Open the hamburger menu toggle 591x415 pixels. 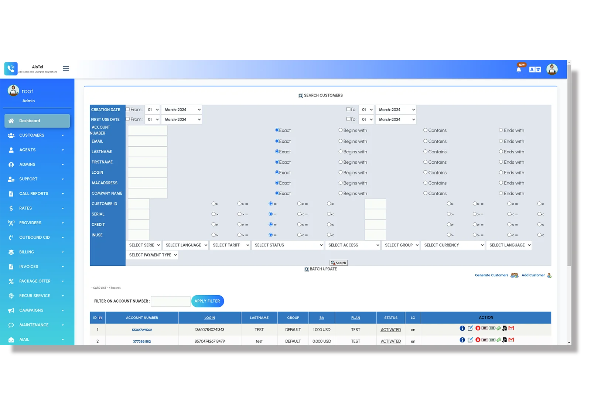click(x=66, y=69)
